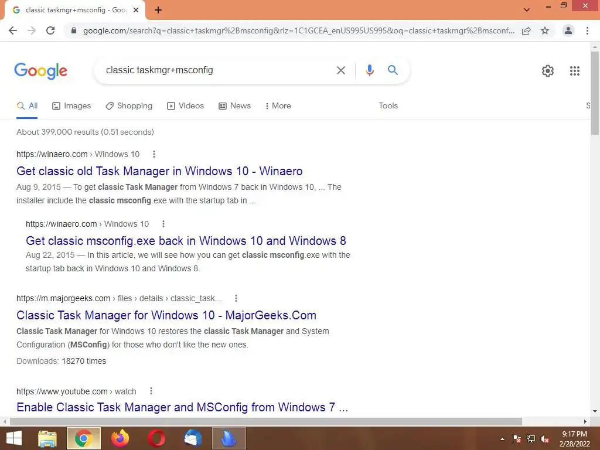Open 'Get classic old Task Manager' link
600x450 pixels.
coord(159,171)
